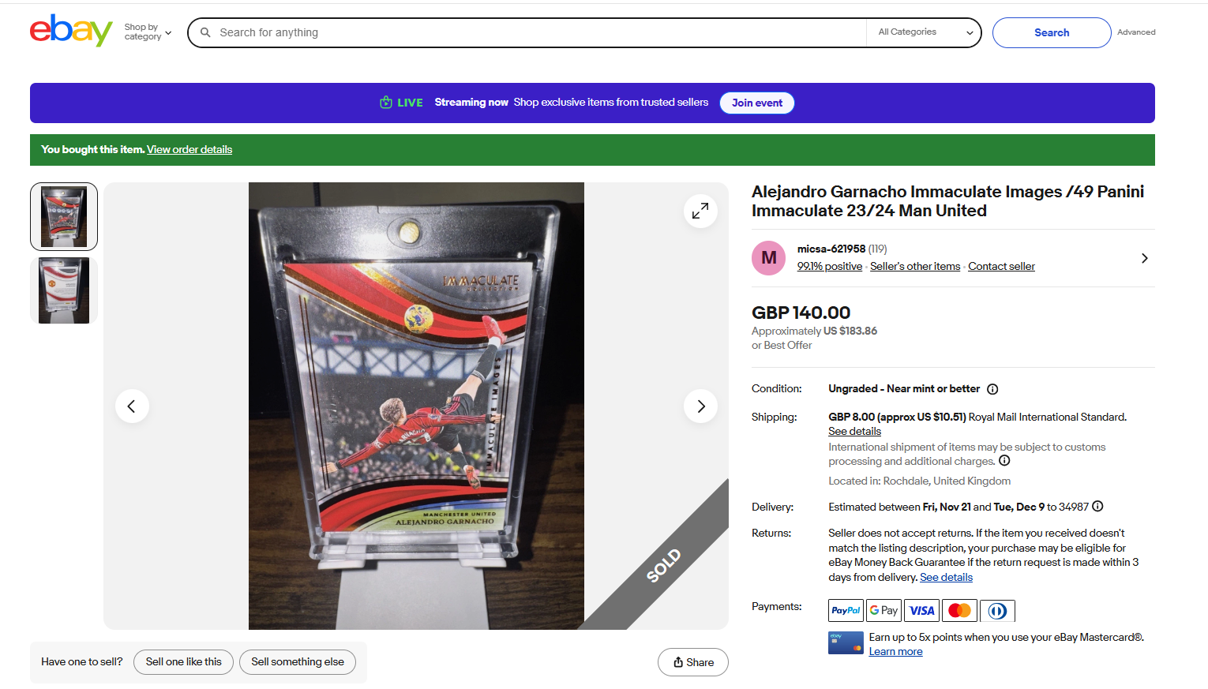Click the Search button
The height and width of the screenshot is (689, 1208).
(x=1051, y=32)
